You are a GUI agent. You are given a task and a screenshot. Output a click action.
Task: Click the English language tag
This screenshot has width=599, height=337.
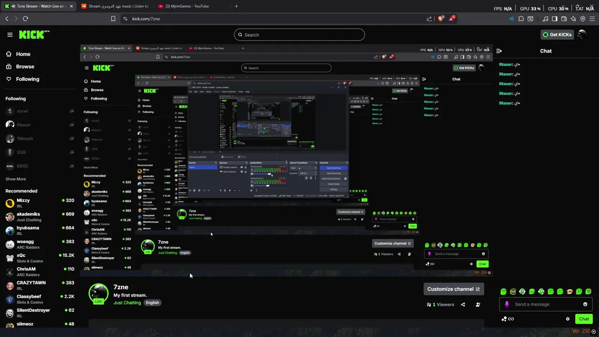tap(152, 303)
